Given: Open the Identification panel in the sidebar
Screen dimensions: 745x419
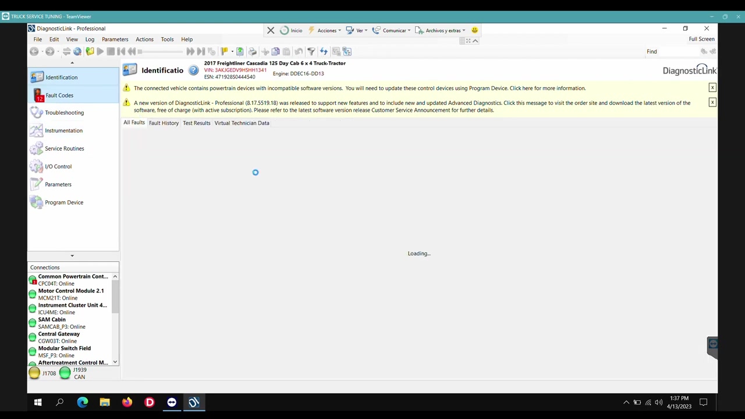Looking at the screenshot, I should 73,77.
